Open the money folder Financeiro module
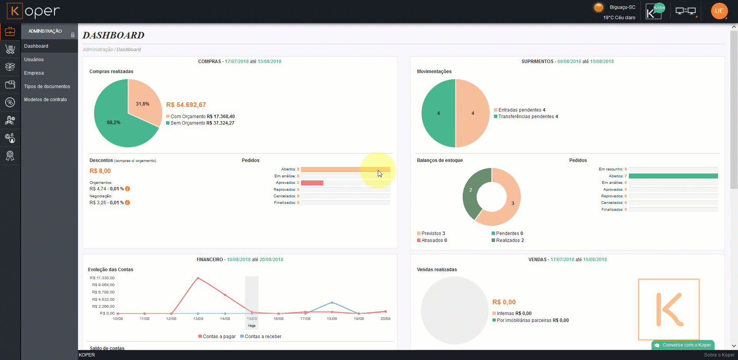 pyautogui.click(x=10, y=85)
